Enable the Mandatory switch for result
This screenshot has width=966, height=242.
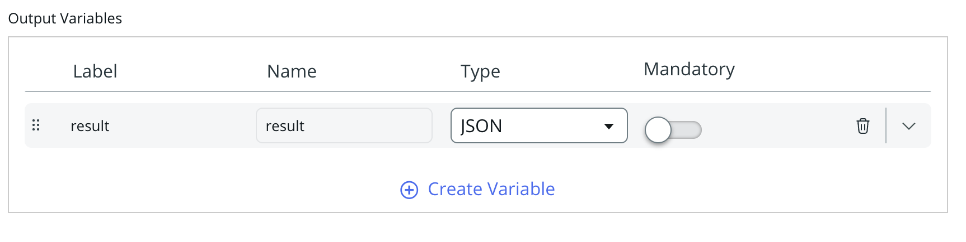tap(673, 130)
